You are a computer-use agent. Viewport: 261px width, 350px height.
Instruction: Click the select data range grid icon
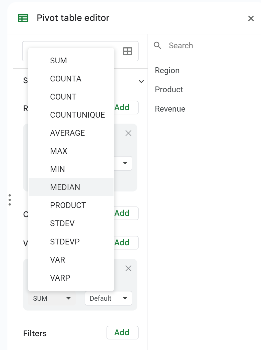(128, 51)
